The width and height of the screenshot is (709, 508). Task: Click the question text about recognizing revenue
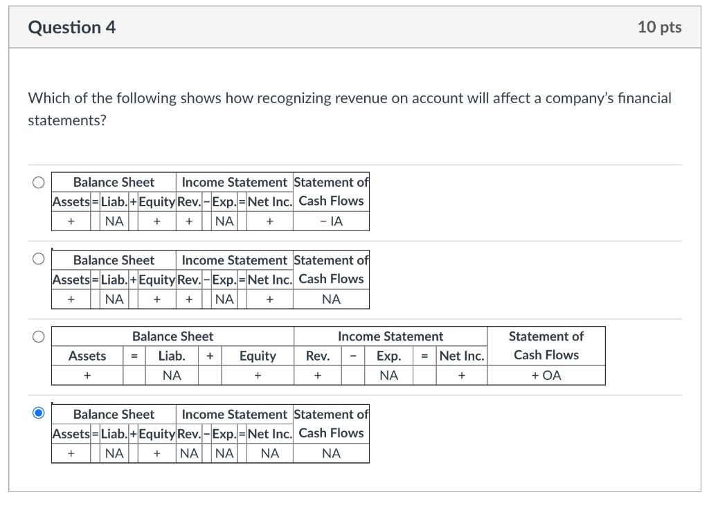pos(350,109)
